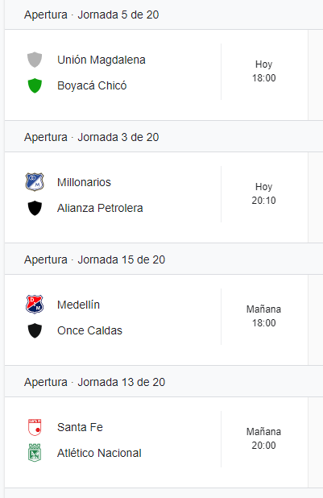
Task: Open the Hoy 18:00 match time
Action: click(x=264, y=71)
